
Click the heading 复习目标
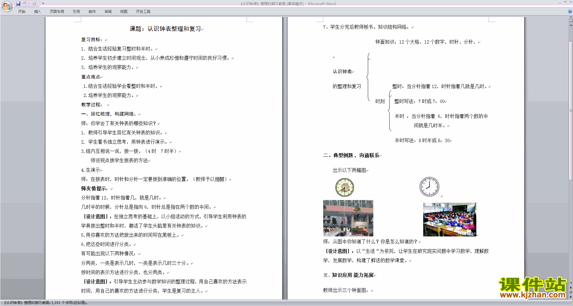coord(92,40)
